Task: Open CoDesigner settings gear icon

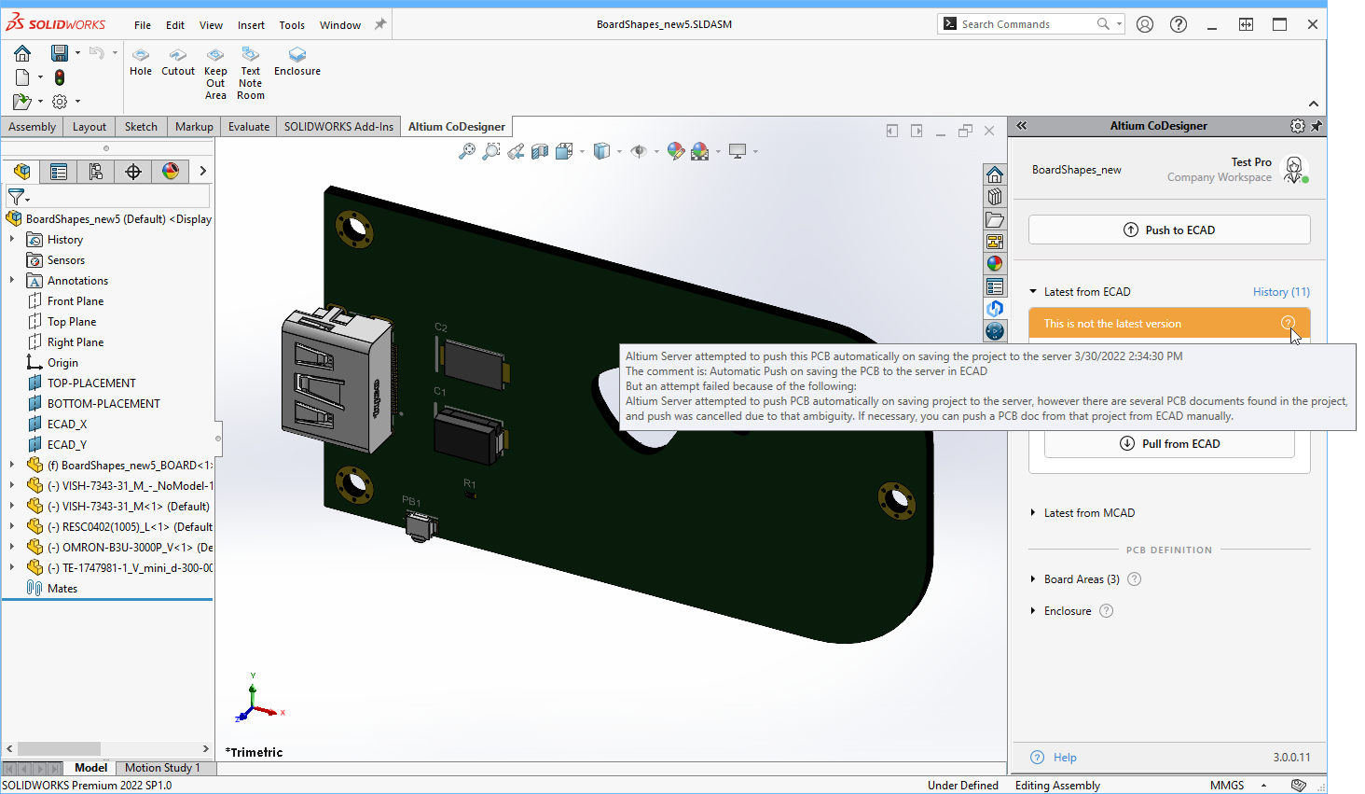Action: point(1297,126)
